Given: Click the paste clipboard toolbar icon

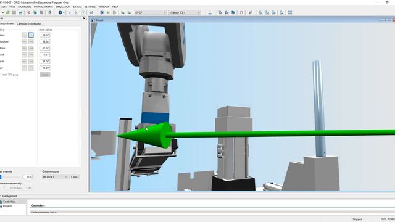Looking at the screenshot, I should [x=41, y=12].
